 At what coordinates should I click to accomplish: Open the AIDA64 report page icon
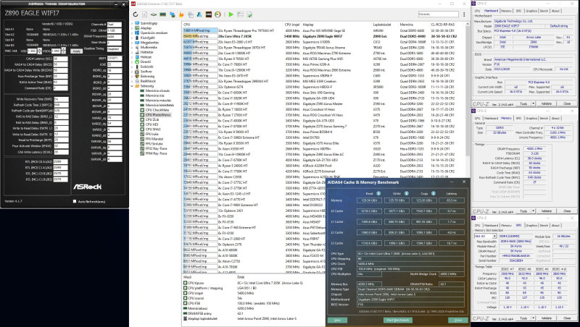144,14
